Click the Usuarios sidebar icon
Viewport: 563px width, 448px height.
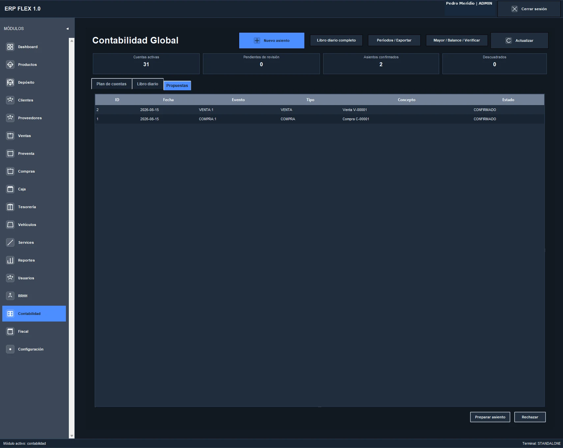click(x=10, y=278)
